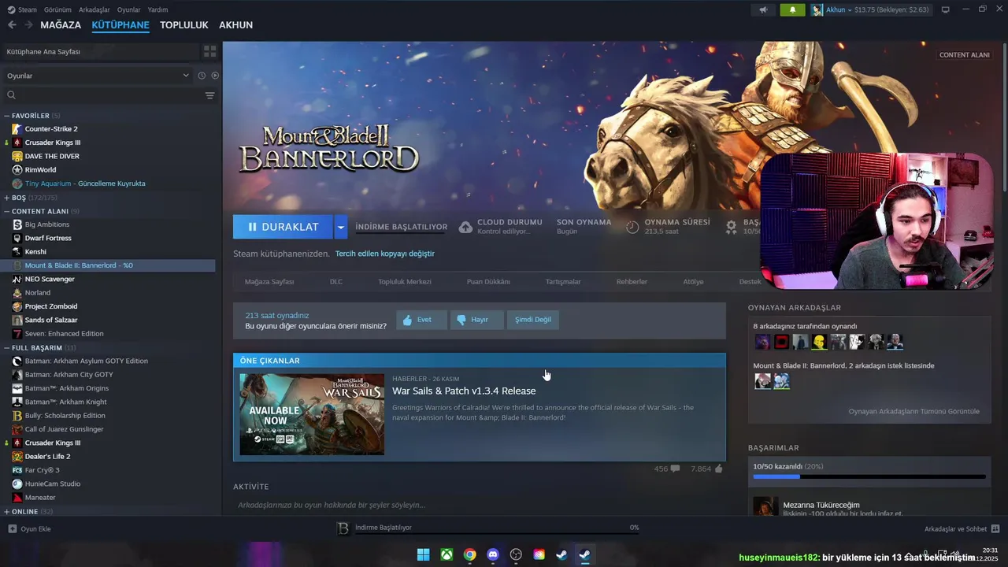The width and height of the screenshot is (1008, 567).
Task: Open Discord from the taskbar
Action: pos(493,554)
